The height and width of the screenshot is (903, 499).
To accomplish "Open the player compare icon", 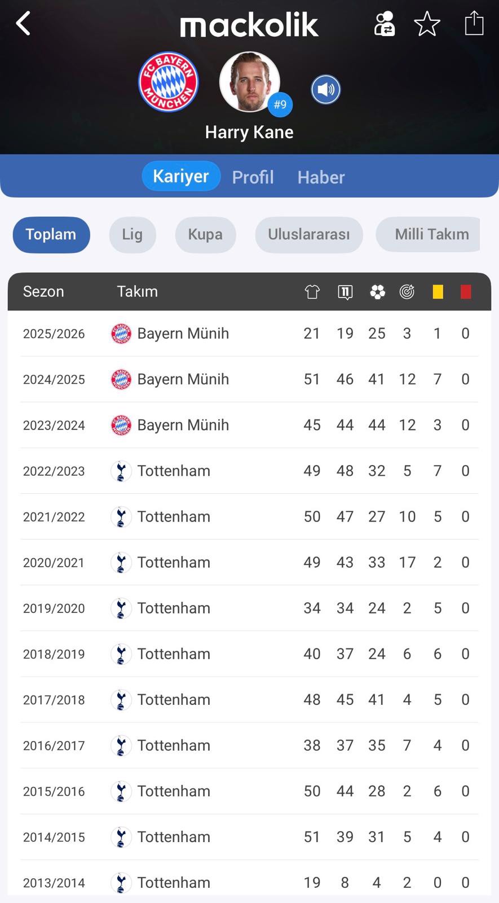I will 384,24.
